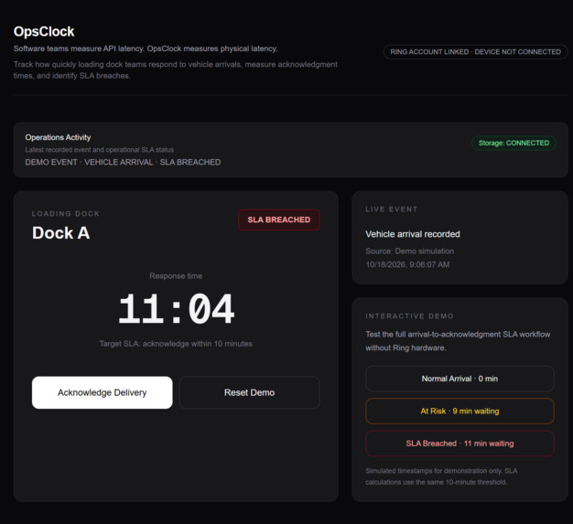This screenshot has height=524, width=573.
Task: Click the Software teams measure API latency tagline
Action: (x=146, y=48)
